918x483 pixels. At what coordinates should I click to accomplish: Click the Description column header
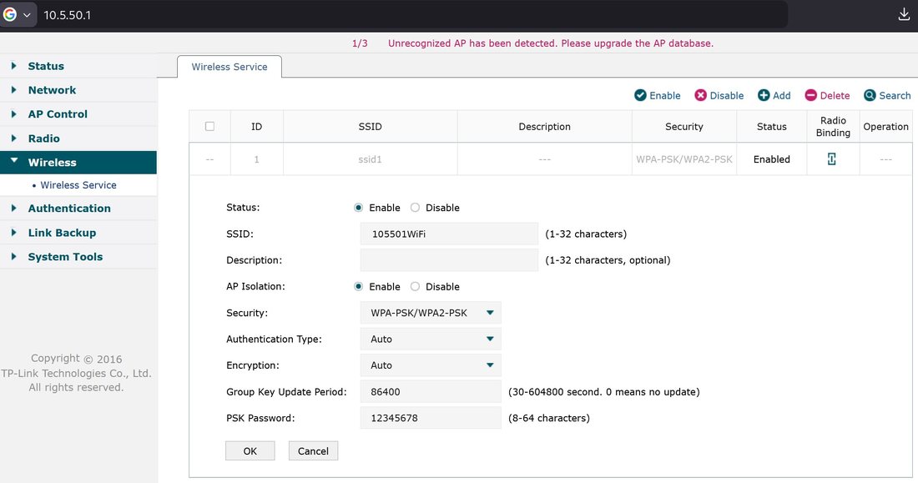click(544, 127)
